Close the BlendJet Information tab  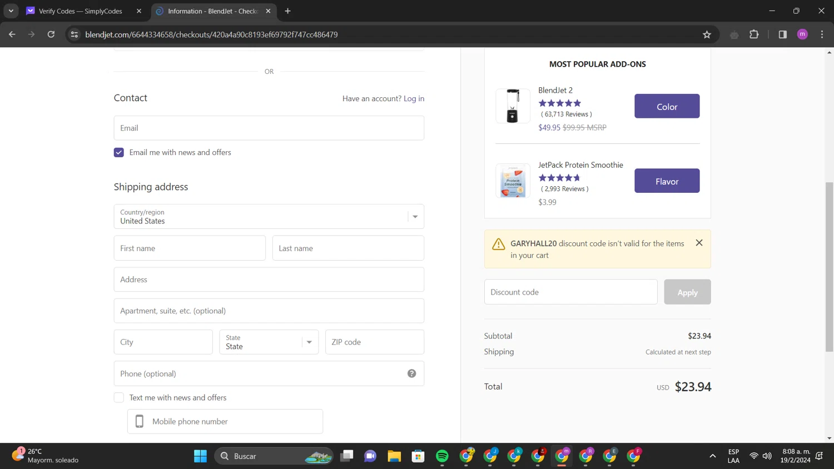pyautogui.click(x=268, y=11)
